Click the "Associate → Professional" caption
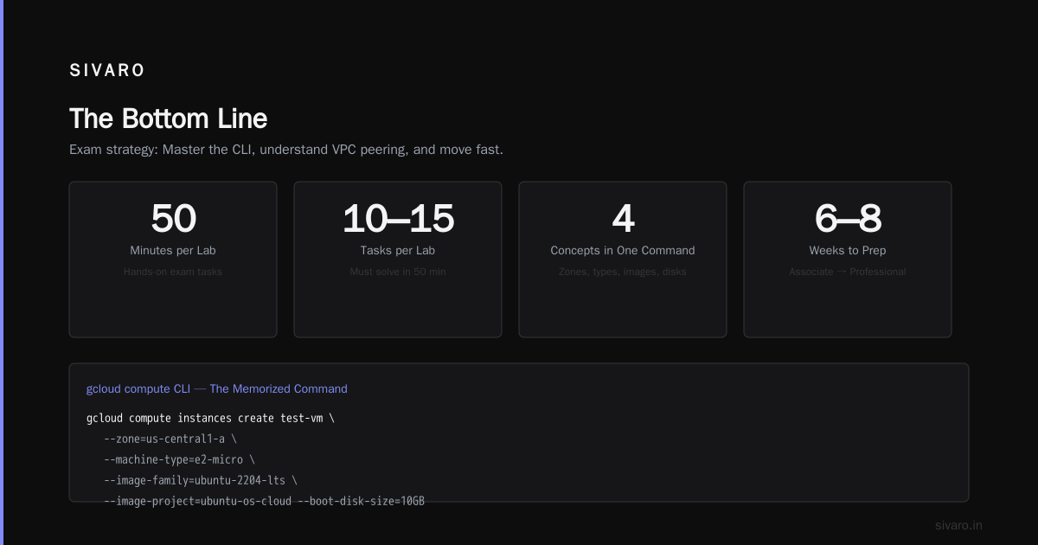The image size is (1038, 545). click(848, 272)
